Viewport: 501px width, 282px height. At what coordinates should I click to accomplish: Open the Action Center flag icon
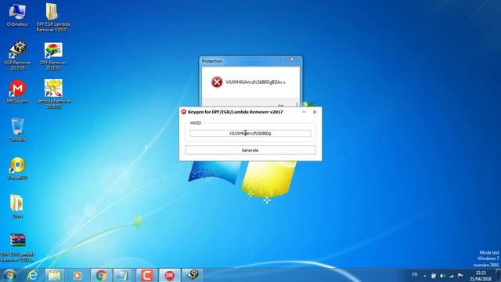tap(460, 276)
